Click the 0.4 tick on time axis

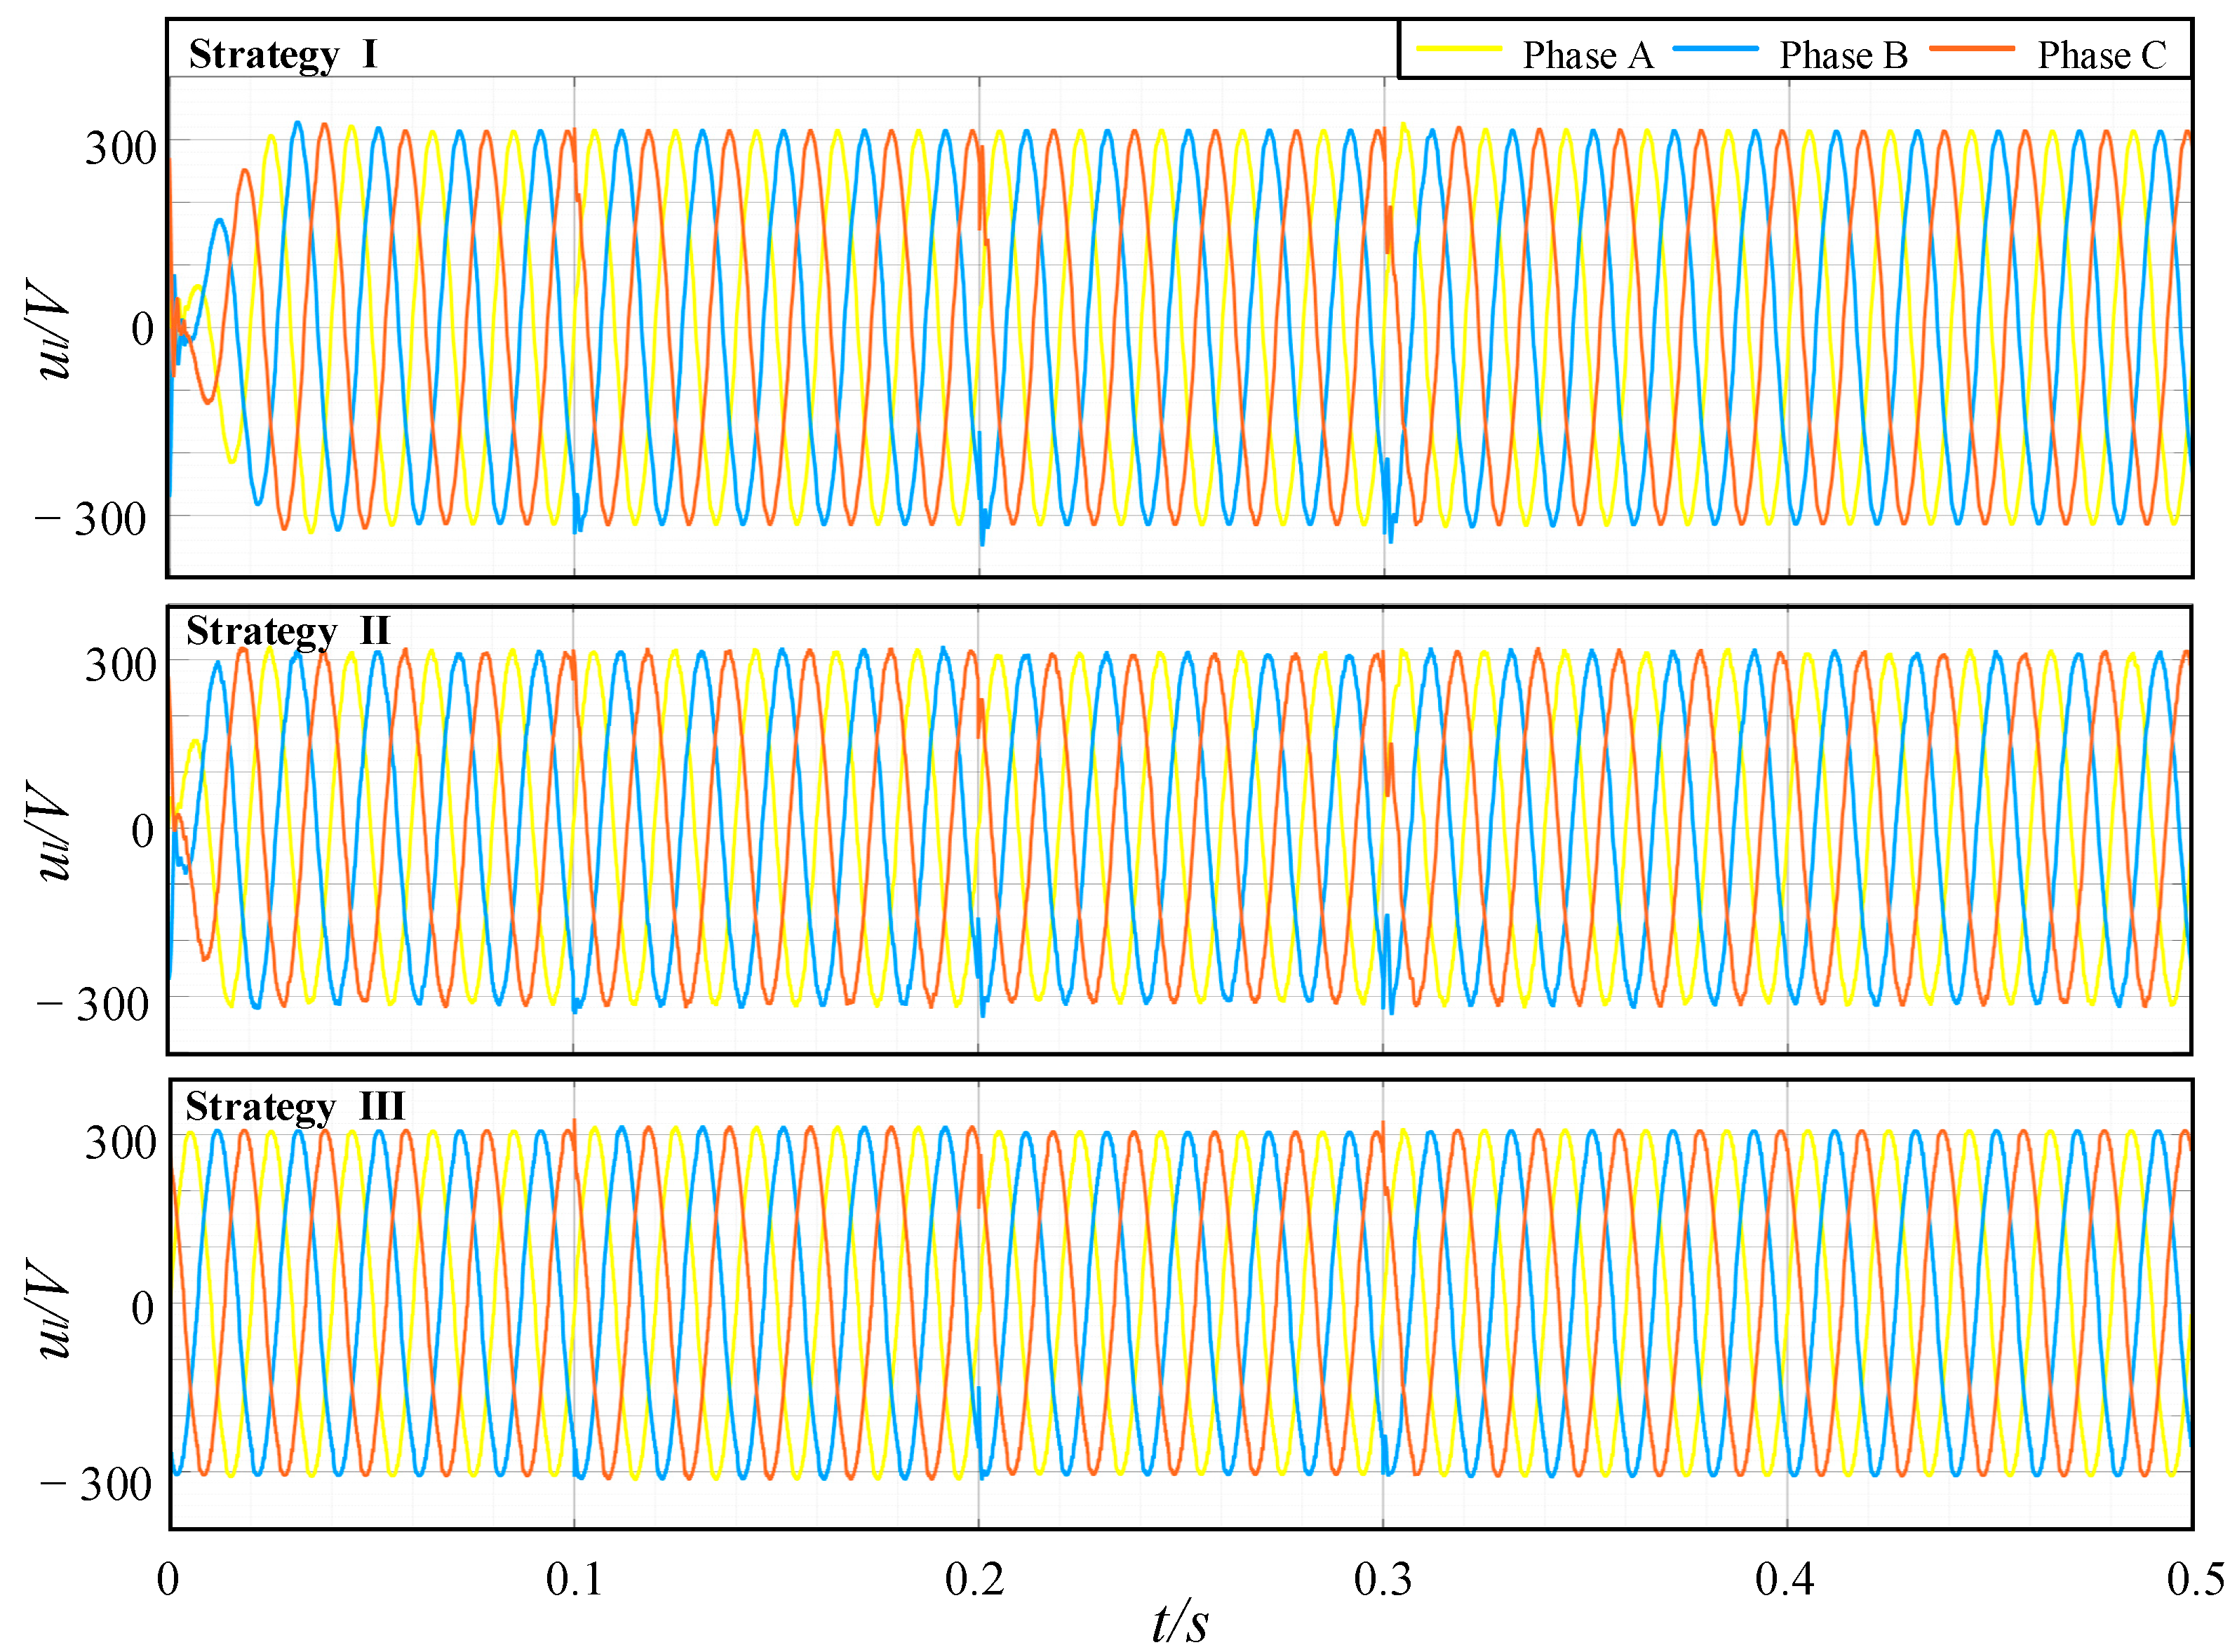click(1785, 1580)
